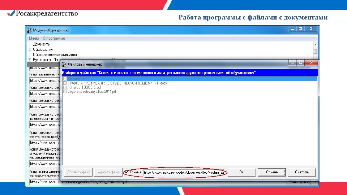347x195 pixels.
Task: Expand the Образование tree node
Action: coord(30,49)
